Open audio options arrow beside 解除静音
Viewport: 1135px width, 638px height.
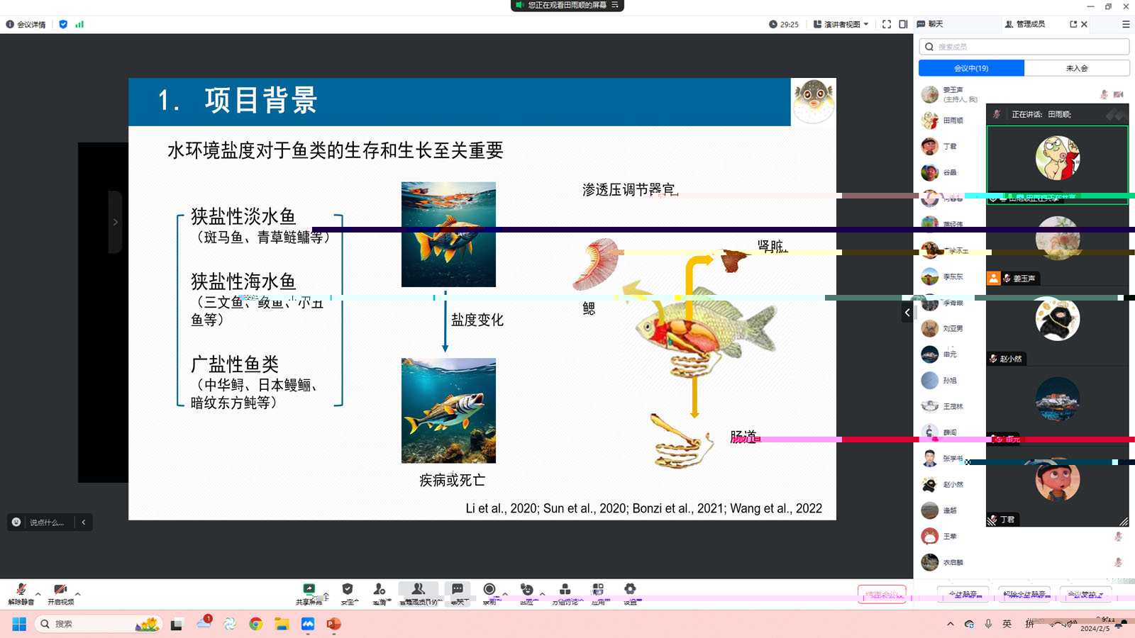[38, 593]
